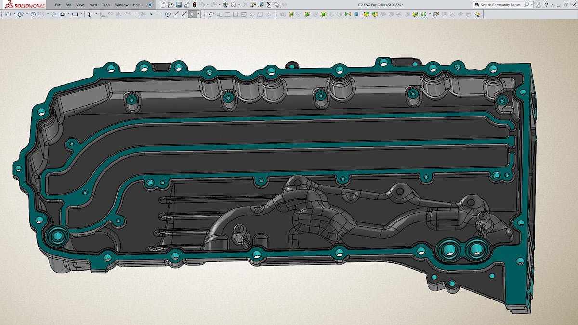Save the assembly with the floppy disk icon
This screenshot has height=325, width=578.
pyautogui.click(x=179, y=4)
